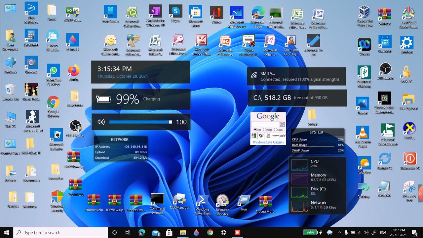Open the Oracle VM VirtualBox shortcut

coord(364,16)
